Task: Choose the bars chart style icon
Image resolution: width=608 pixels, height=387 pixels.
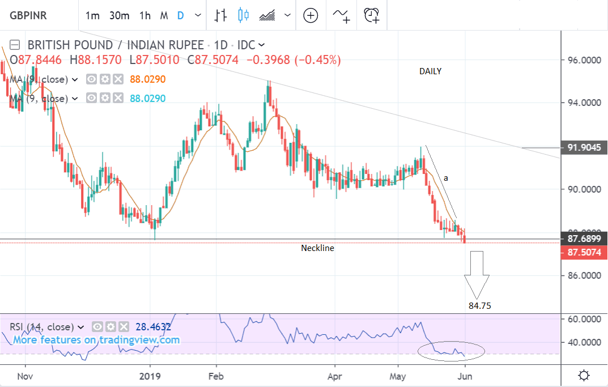Action: (x=220, y=15)
